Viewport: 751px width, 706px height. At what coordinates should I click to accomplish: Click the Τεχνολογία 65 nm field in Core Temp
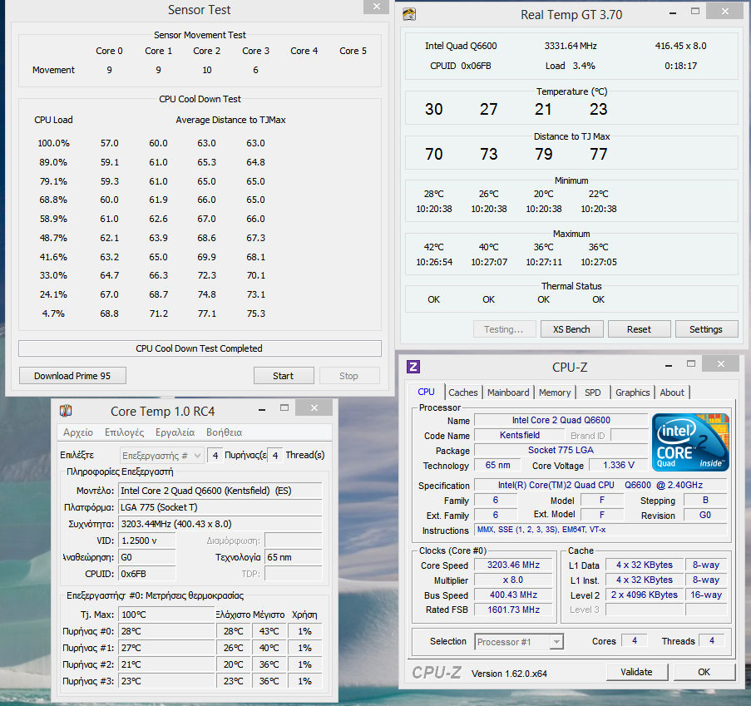coord(294,557)
